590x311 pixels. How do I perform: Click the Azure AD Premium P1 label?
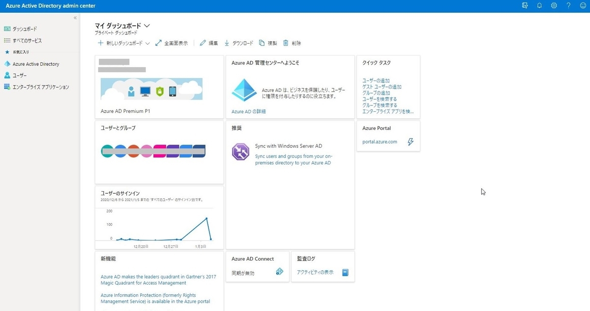coord(125,111)
